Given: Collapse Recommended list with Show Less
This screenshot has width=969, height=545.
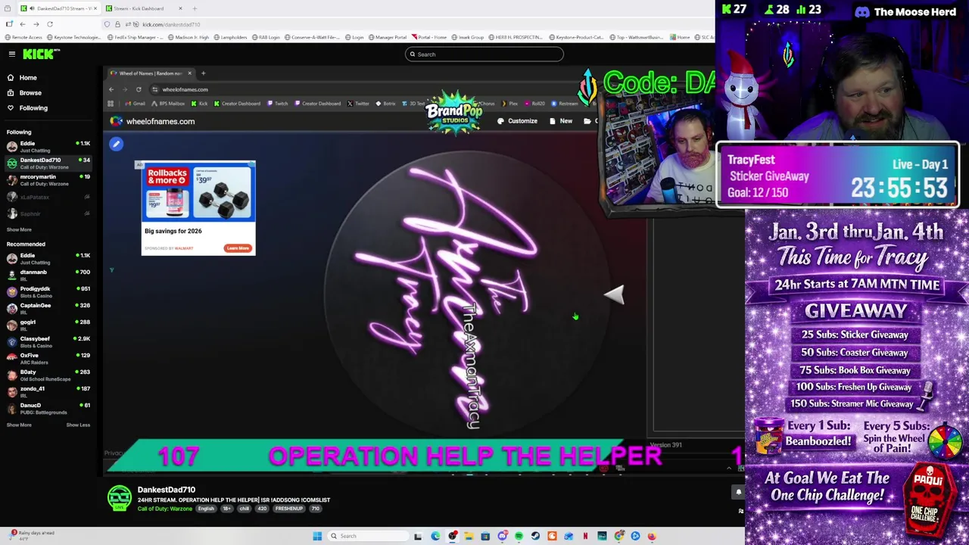Looking at the screenshot, I should tap(78, 425).
